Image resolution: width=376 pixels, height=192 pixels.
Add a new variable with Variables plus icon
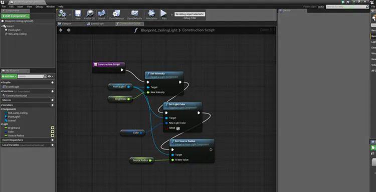(x=52, y=105)
